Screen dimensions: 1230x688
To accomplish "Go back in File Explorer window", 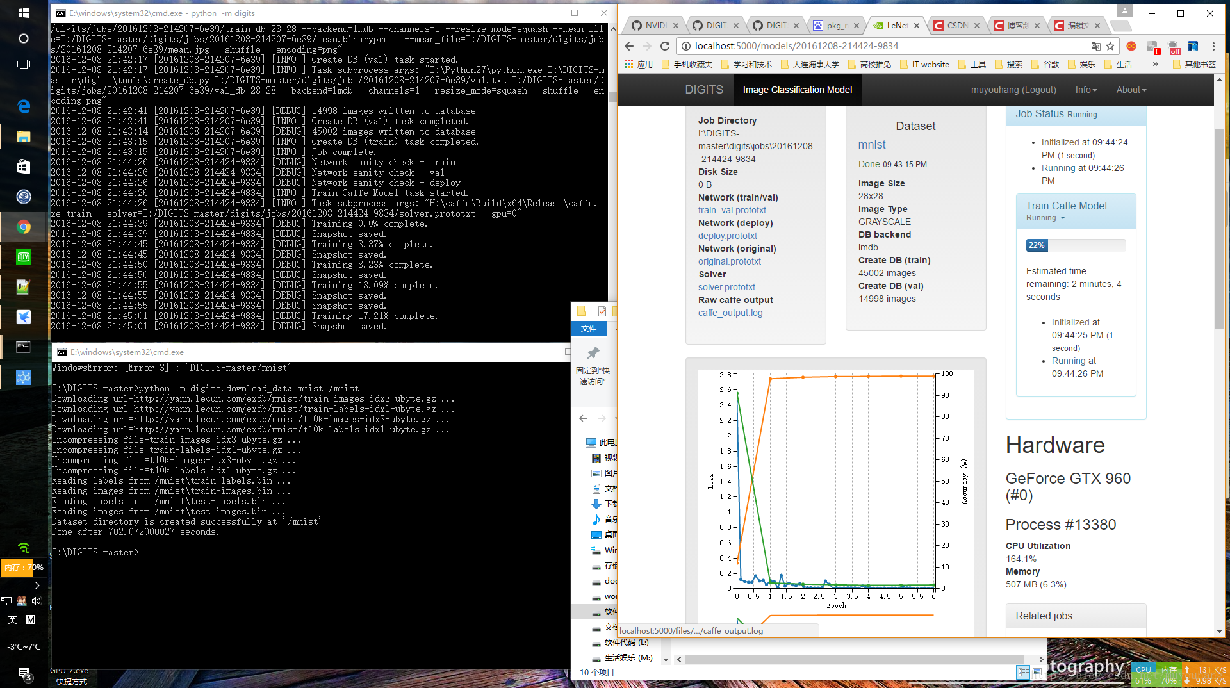I will (583, 418).
